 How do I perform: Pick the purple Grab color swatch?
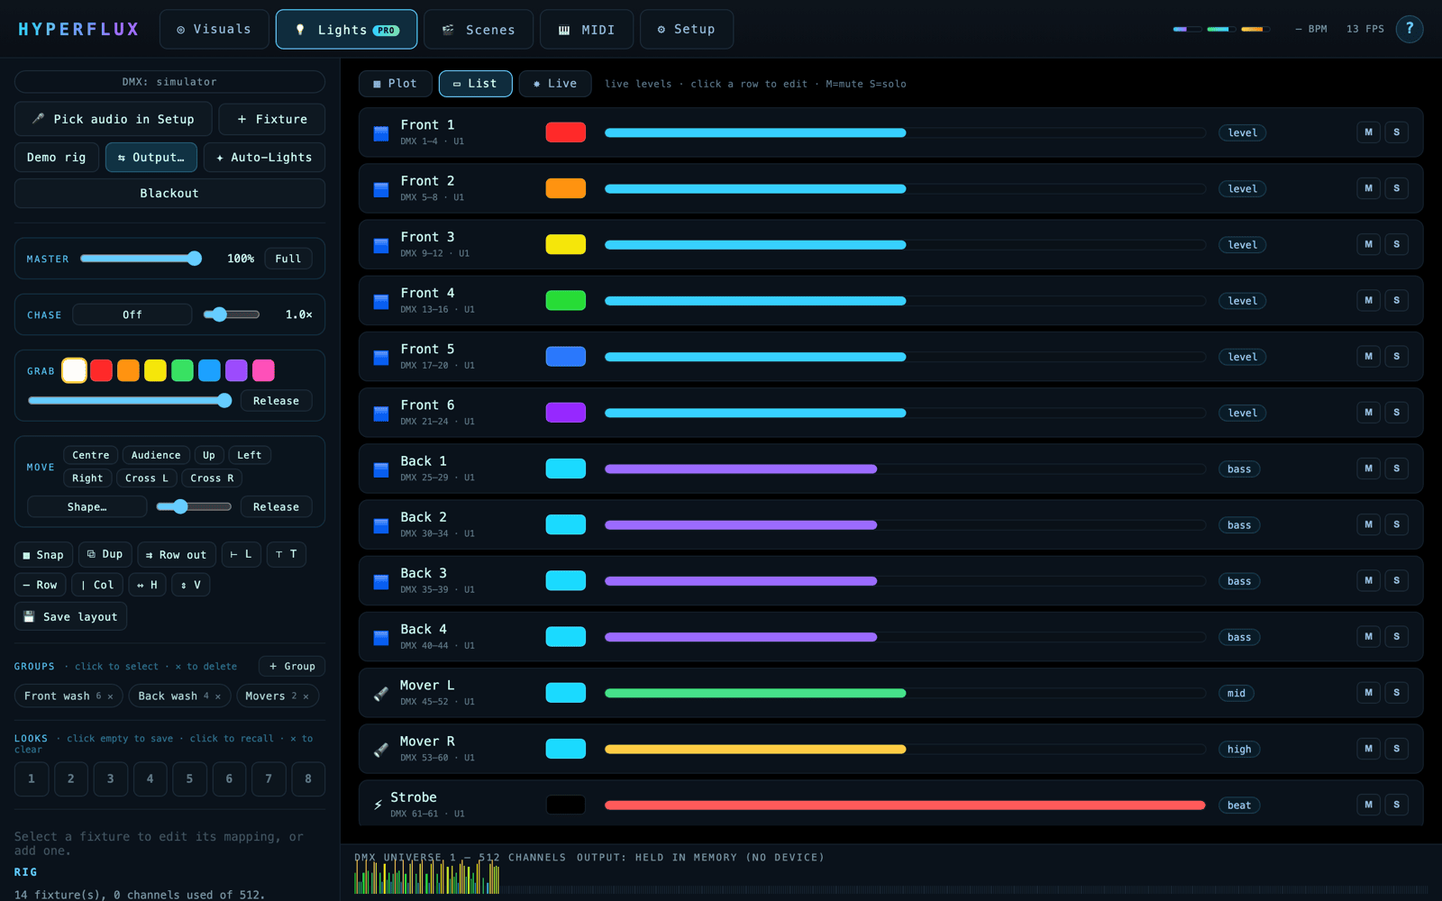pyautogui.click(x=236, y=370)
